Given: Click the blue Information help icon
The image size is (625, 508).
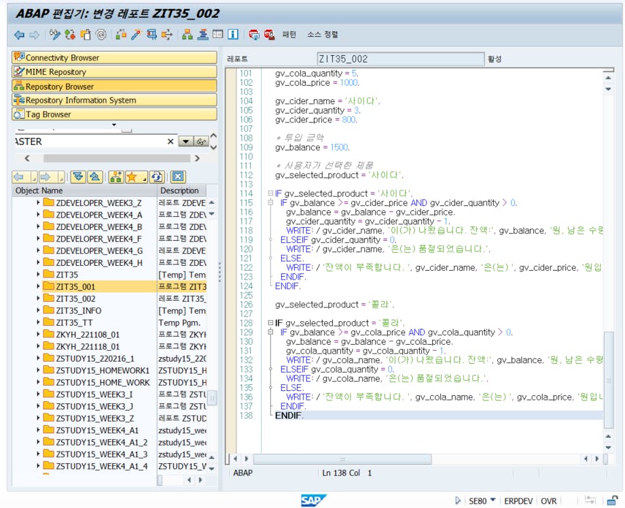Looking at the screenshot, I should pos(233,34).
